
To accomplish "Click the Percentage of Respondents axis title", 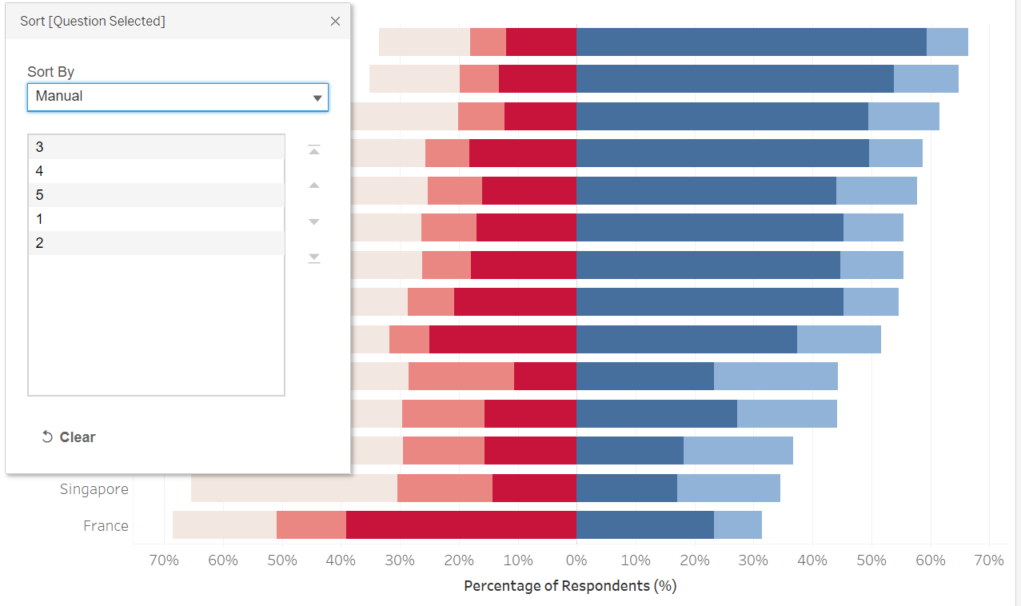I will 569,586.
